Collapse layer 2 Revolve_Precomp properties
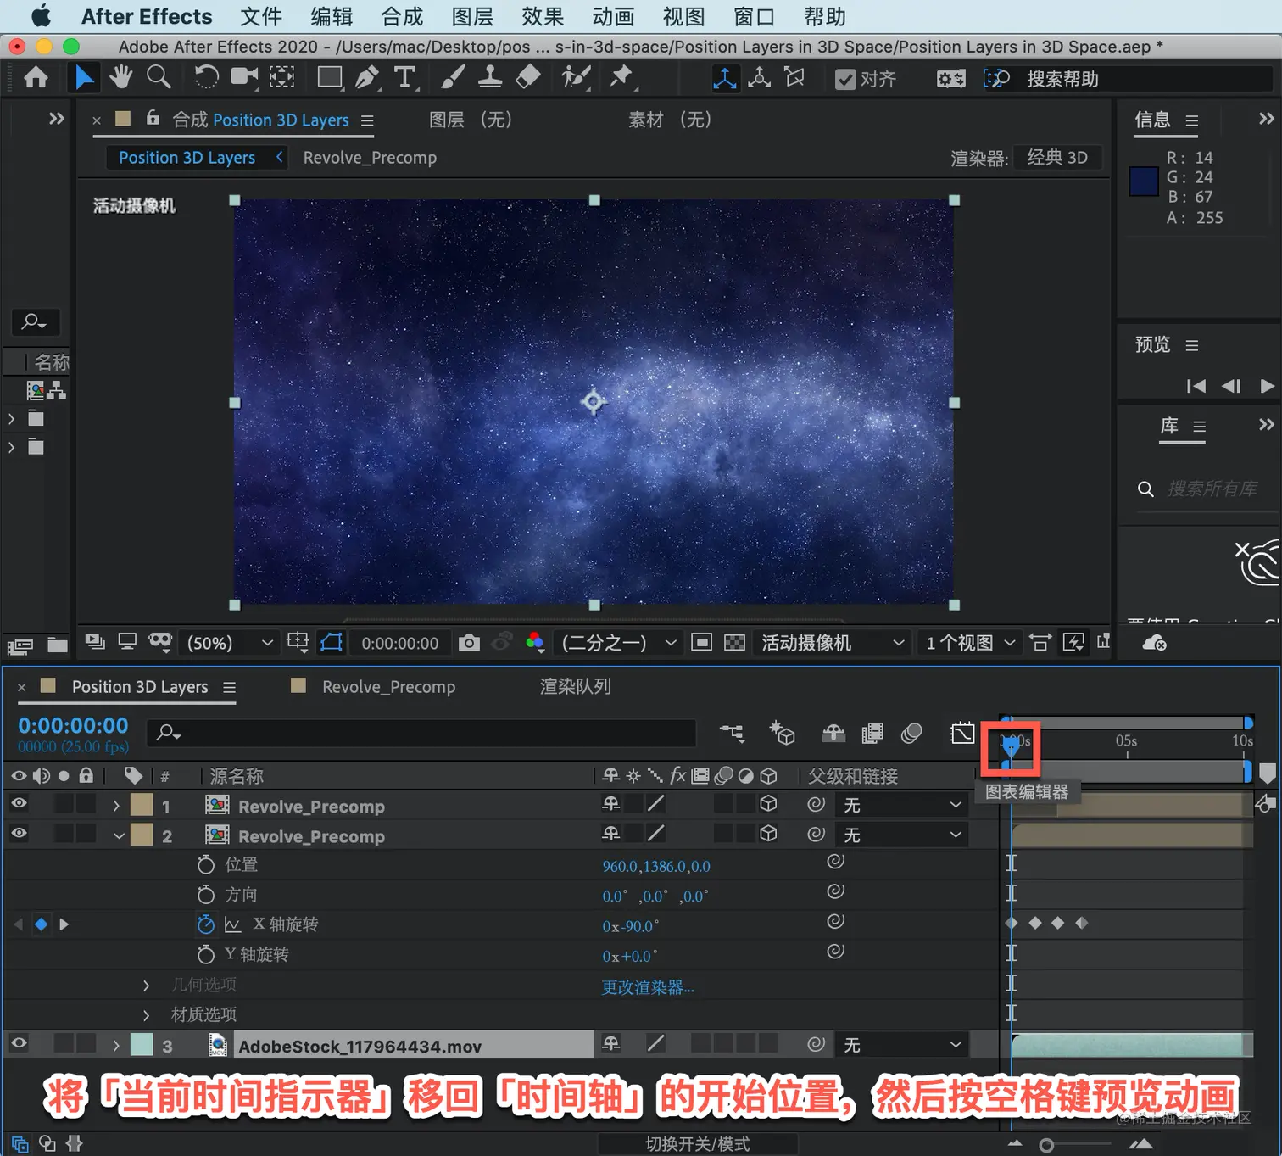 (x=119, y=836)
